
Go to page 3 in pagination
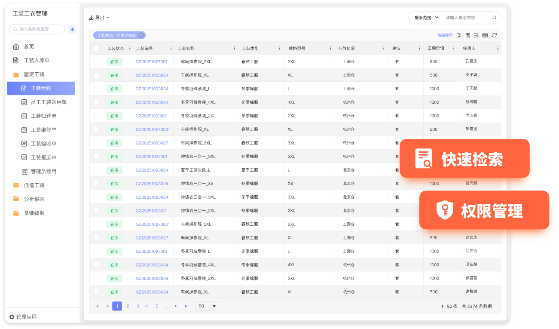[x=137, y=306]
